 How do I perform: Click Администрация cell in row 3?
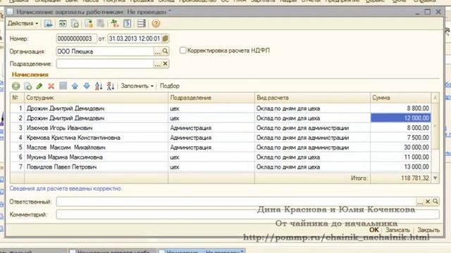click(x=211, y=128)
